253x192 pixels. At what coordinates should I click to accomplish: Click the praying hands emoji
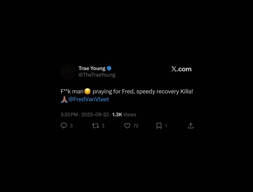tap(64, 99)
